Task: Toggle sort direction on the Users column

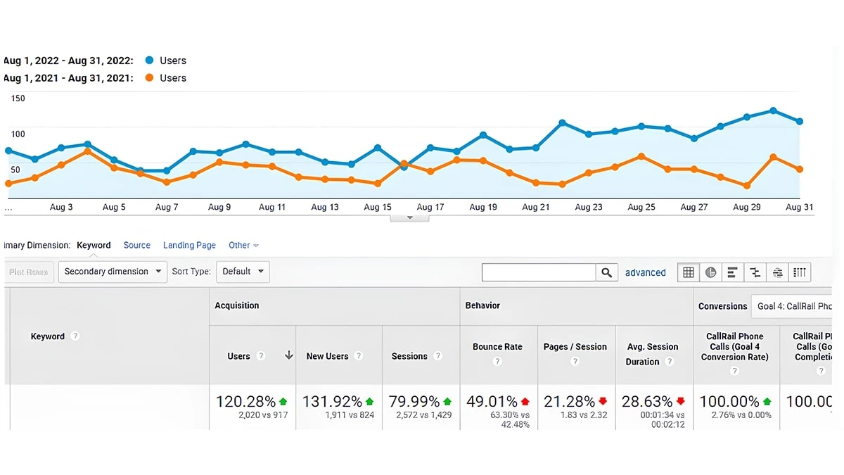Action: pos(288,357)
